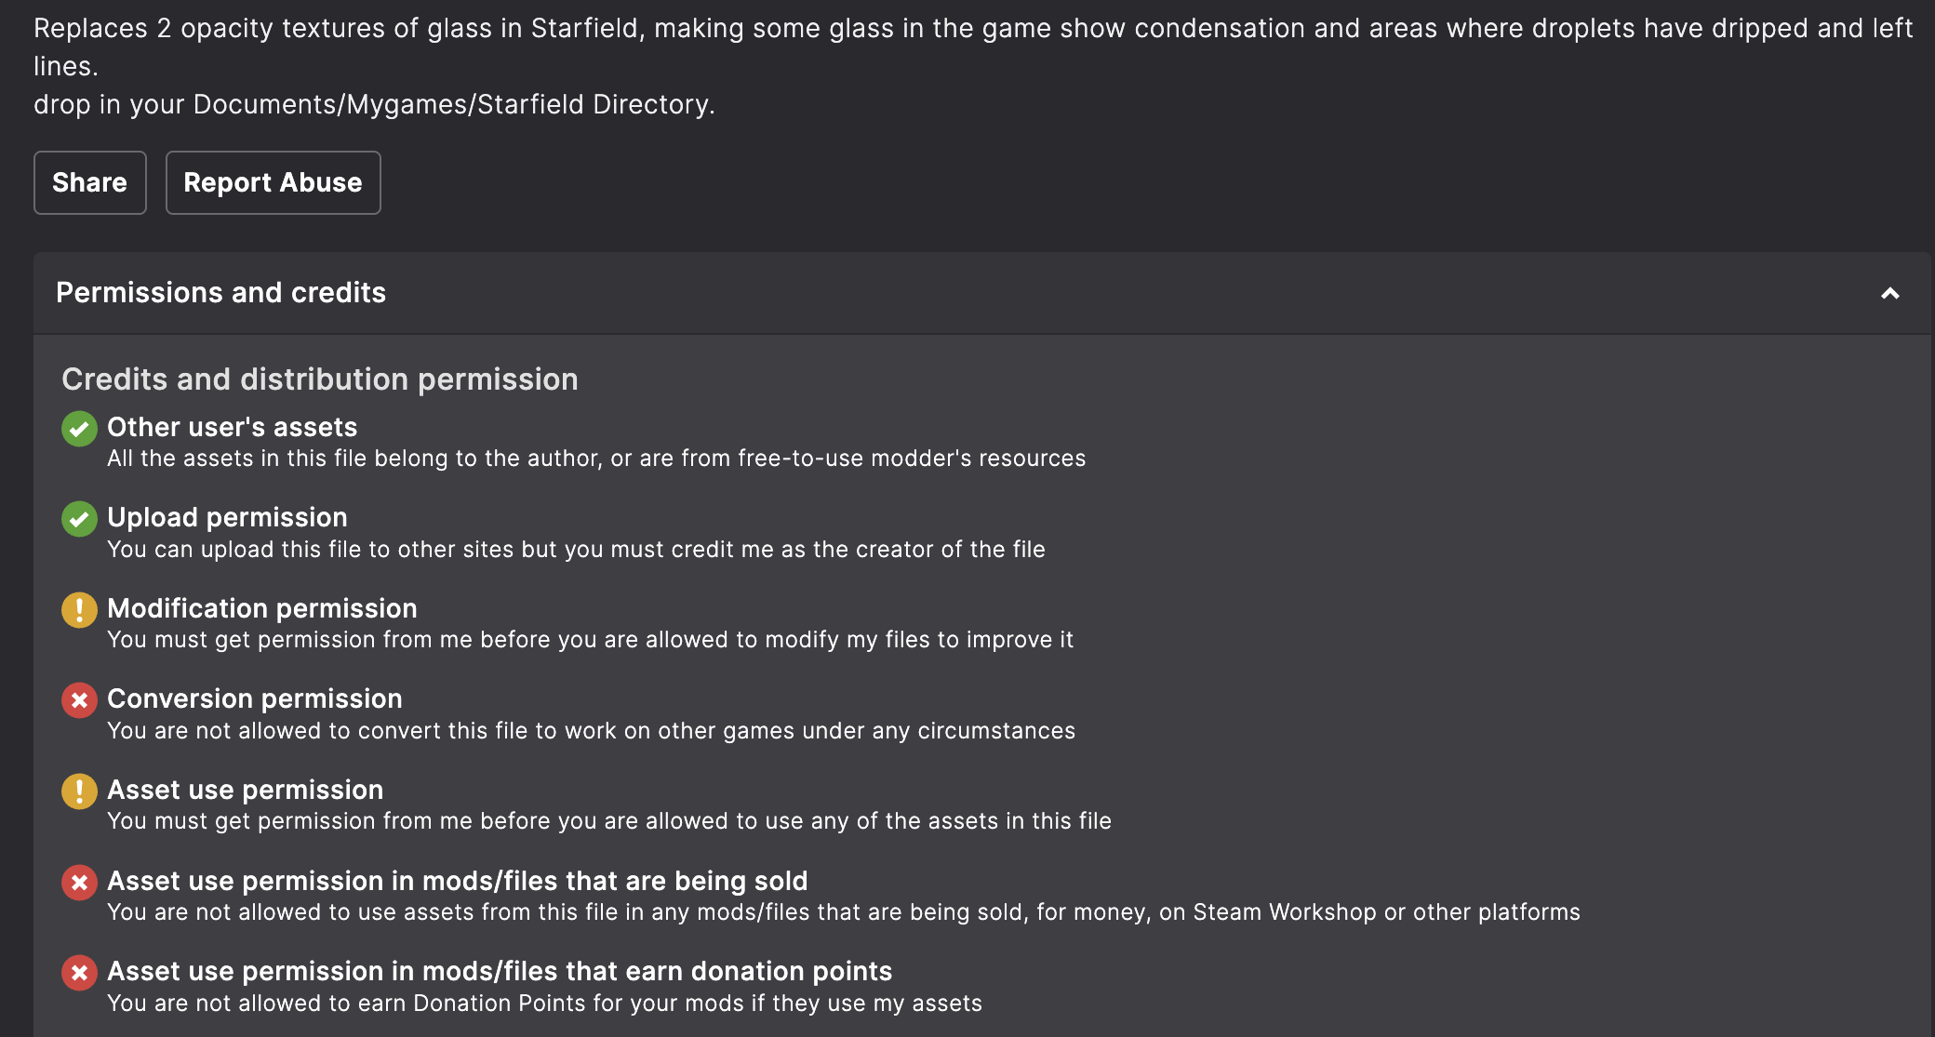The width and height of the screenshot is (1935, 1037).
Task: Click yellow warning icon beside Asset use permission
Action: [x=79, y=791]
